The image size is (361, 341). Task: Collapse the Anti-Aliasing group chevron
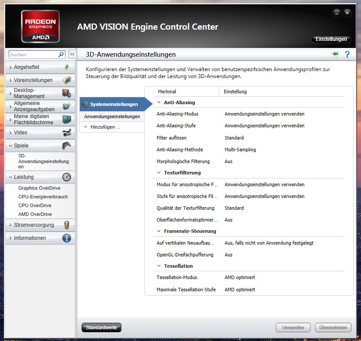pos(159,102)
